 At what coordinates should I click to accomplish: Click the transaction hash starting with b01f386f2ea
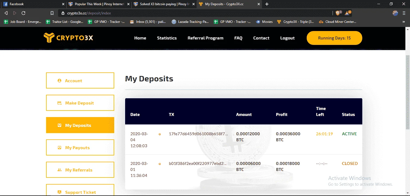(x=198, y=164)
